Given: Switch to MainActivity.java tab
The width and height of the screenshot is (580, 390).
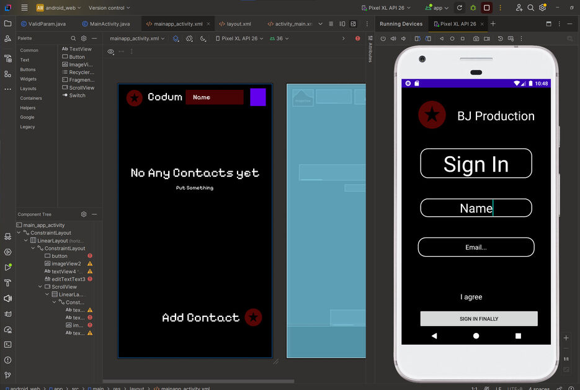Looking at the screenshot, I should tap(106, 24).
